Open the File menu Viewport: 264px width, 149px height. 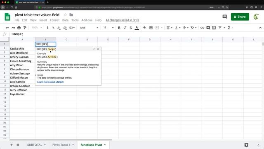click(17, 20)
